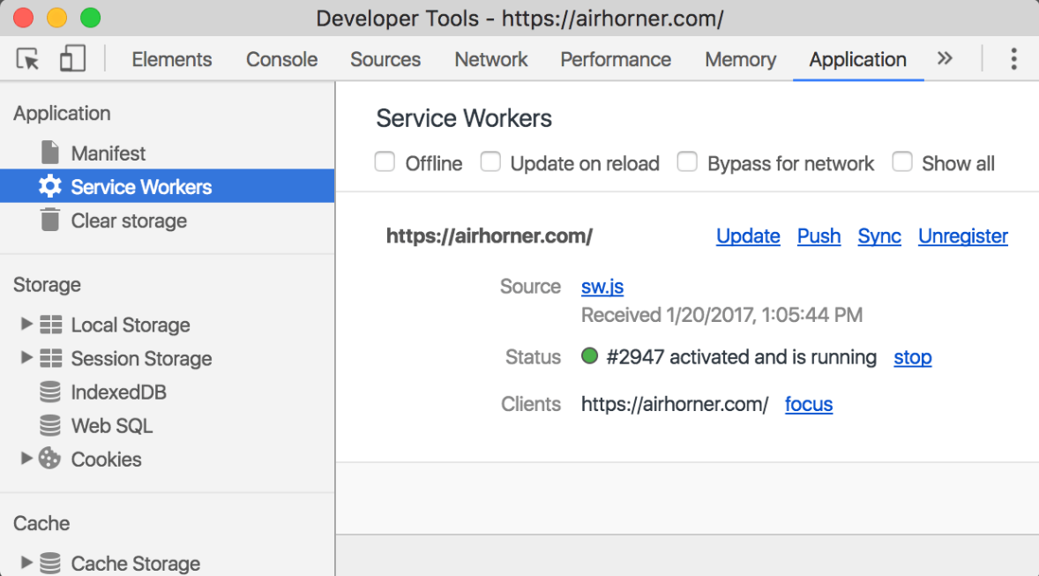Maximize the Developer Tools window
This screenshot has height=576, width=1039.
pos(91,18)
